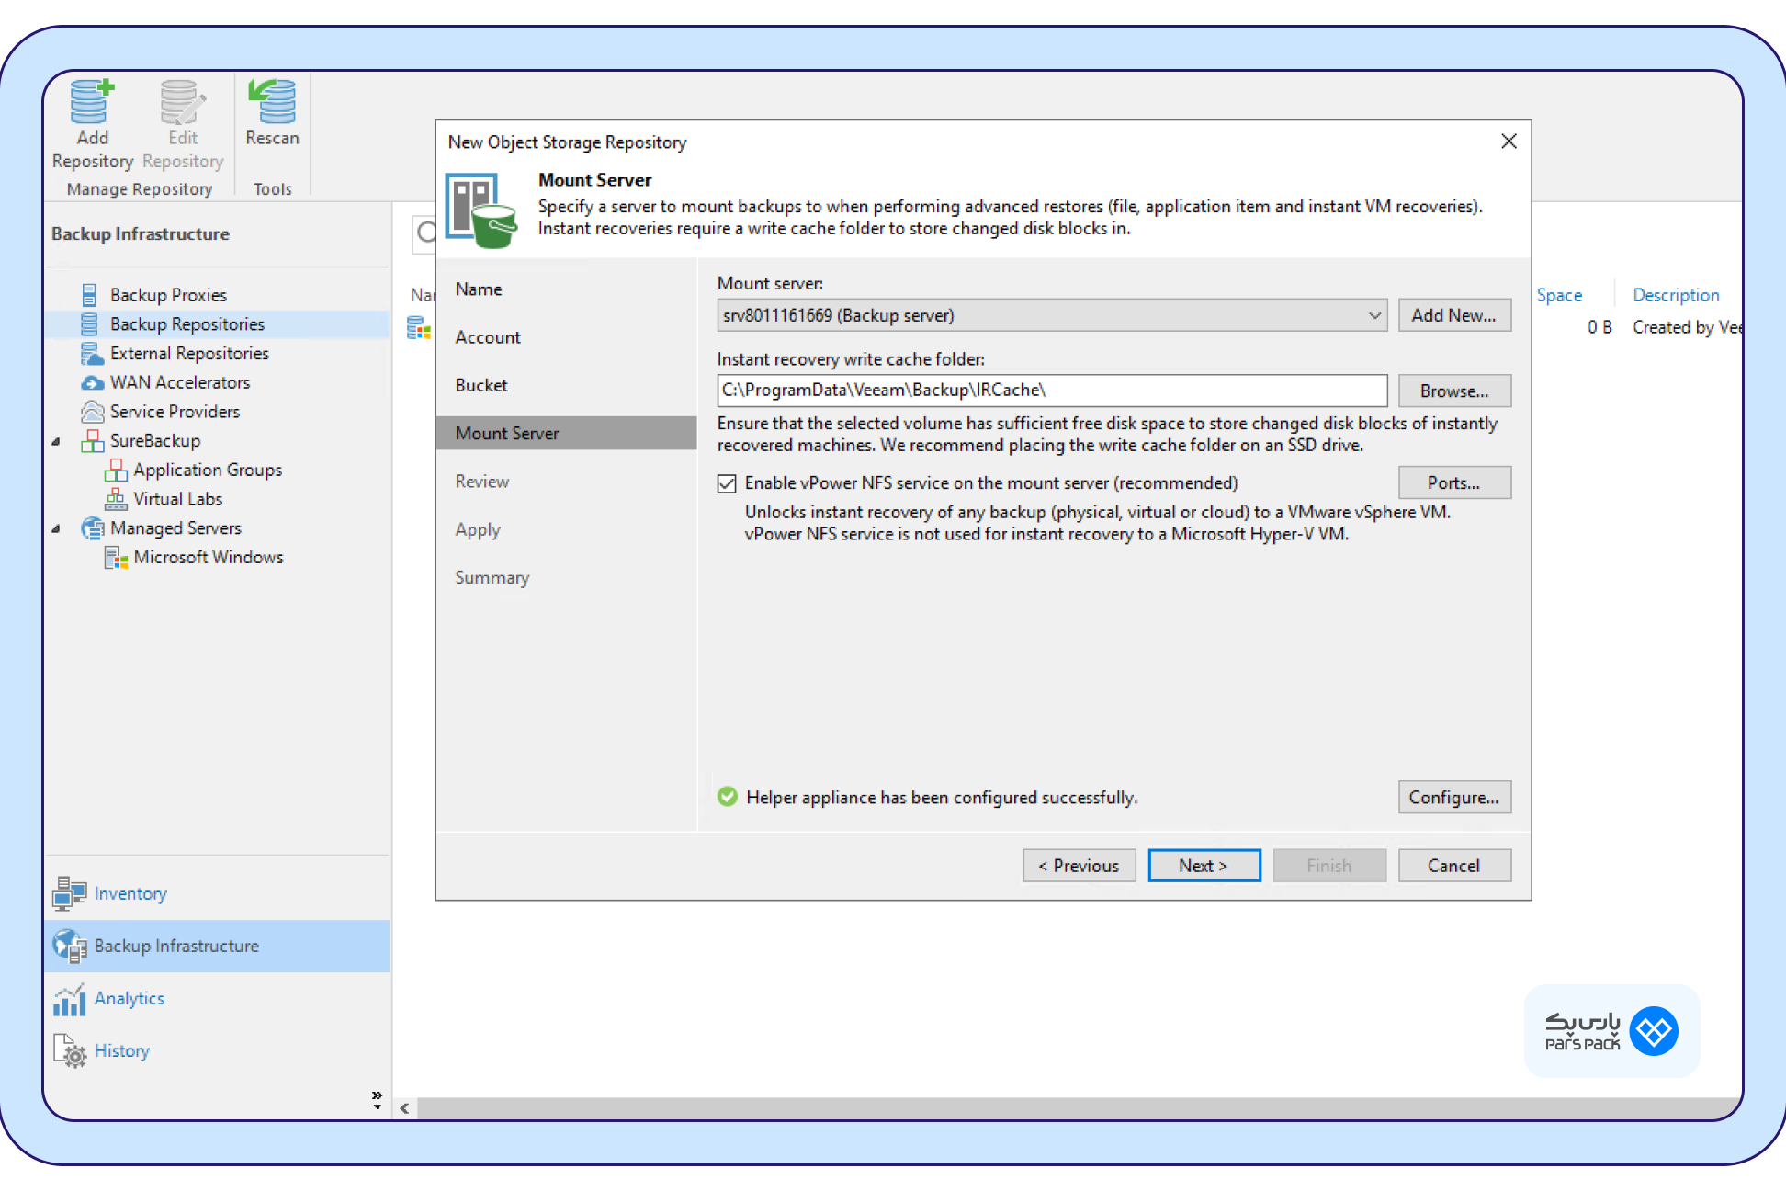The width and height of the screenshot is (1786, 1191).
Task: Go to the Account wizard step
Action: tap(488, 337)
